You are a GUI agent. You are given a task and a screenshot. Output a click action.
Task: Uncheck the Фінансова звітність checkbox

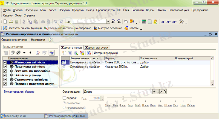tap(5, 62)
